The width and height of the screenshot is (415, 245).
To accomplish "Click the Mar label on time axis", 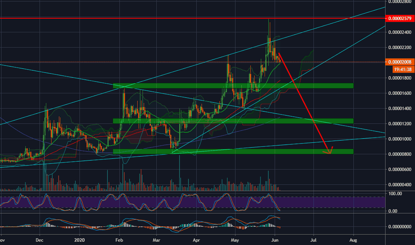I will [156, 240].
